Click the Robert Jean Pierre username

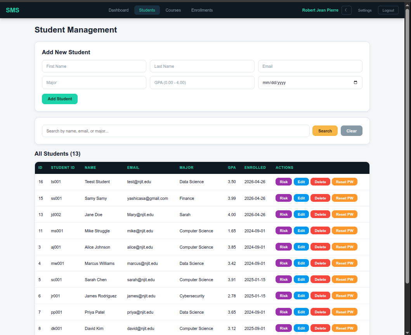[320, 10]
